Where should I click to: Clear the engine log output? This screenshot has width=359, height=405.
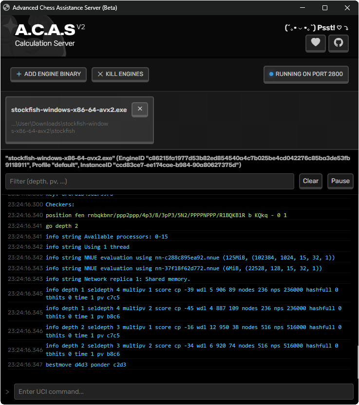coord(311,181)
